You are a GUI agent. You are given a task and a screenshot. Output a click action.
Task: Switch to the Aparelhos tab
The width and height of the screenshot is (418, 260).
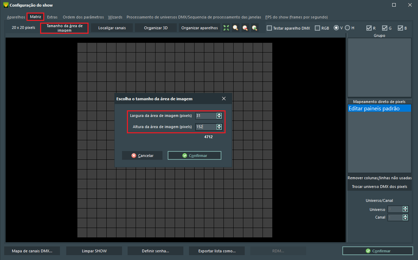click(x=16, y=17)
